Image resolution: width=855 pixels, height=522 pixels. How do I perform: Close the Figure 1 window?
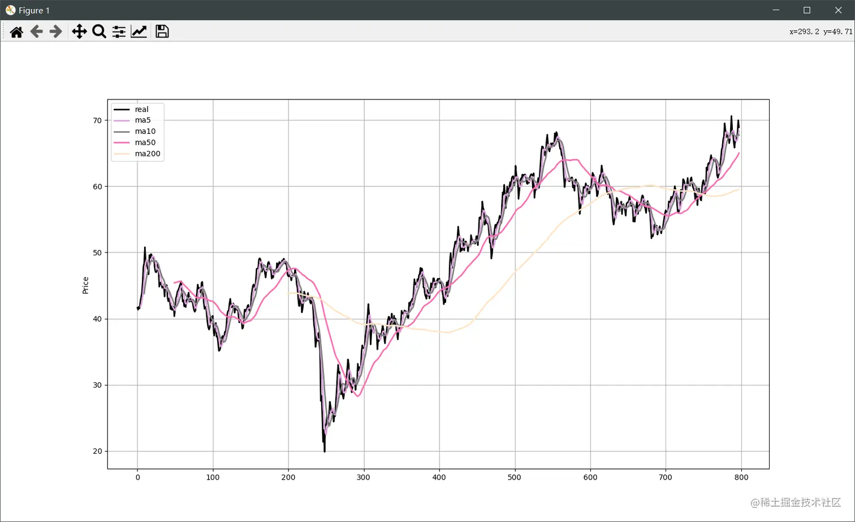click(x=839, y=10)
